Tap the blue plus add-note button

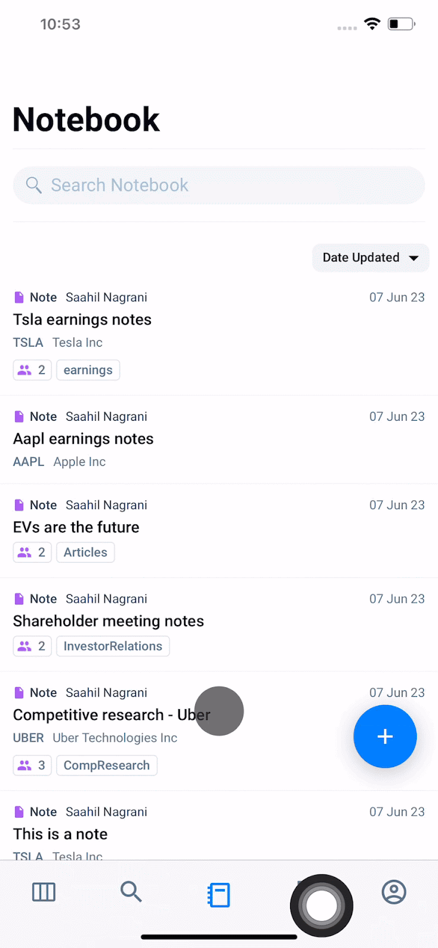pyautogui.click(x=385, y=736)
